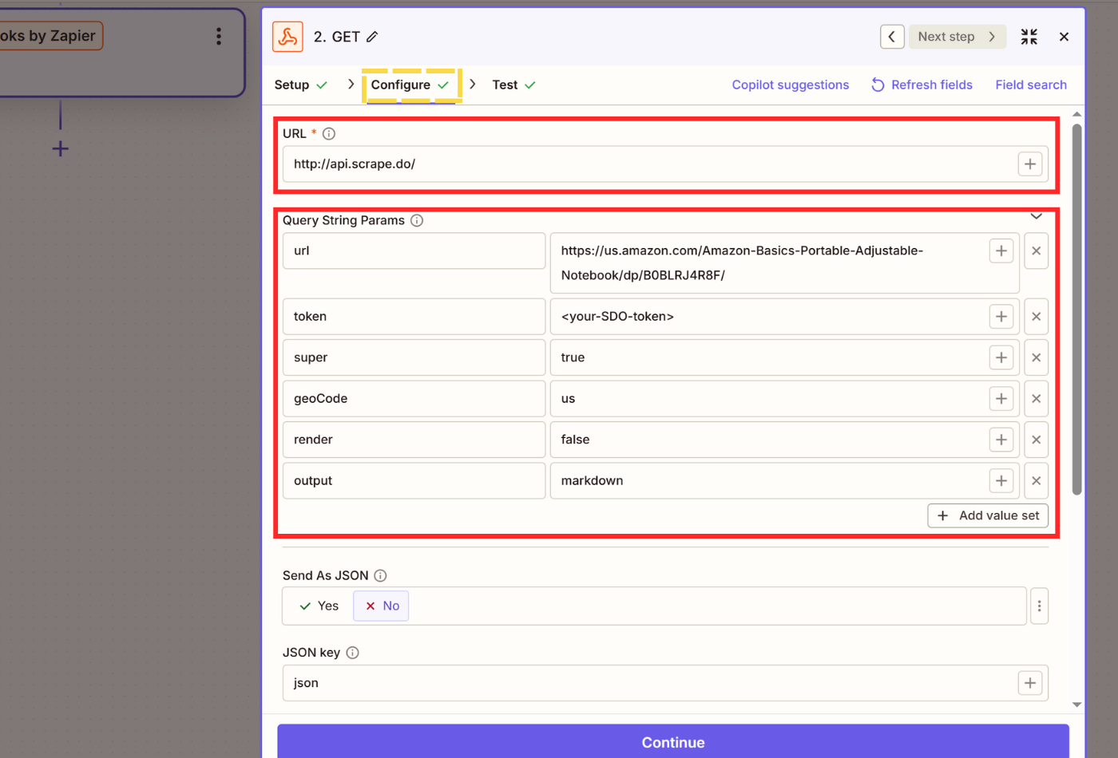Open Send As JSON field options menu
This screenshot has height=758, width=1118.
1039,606
